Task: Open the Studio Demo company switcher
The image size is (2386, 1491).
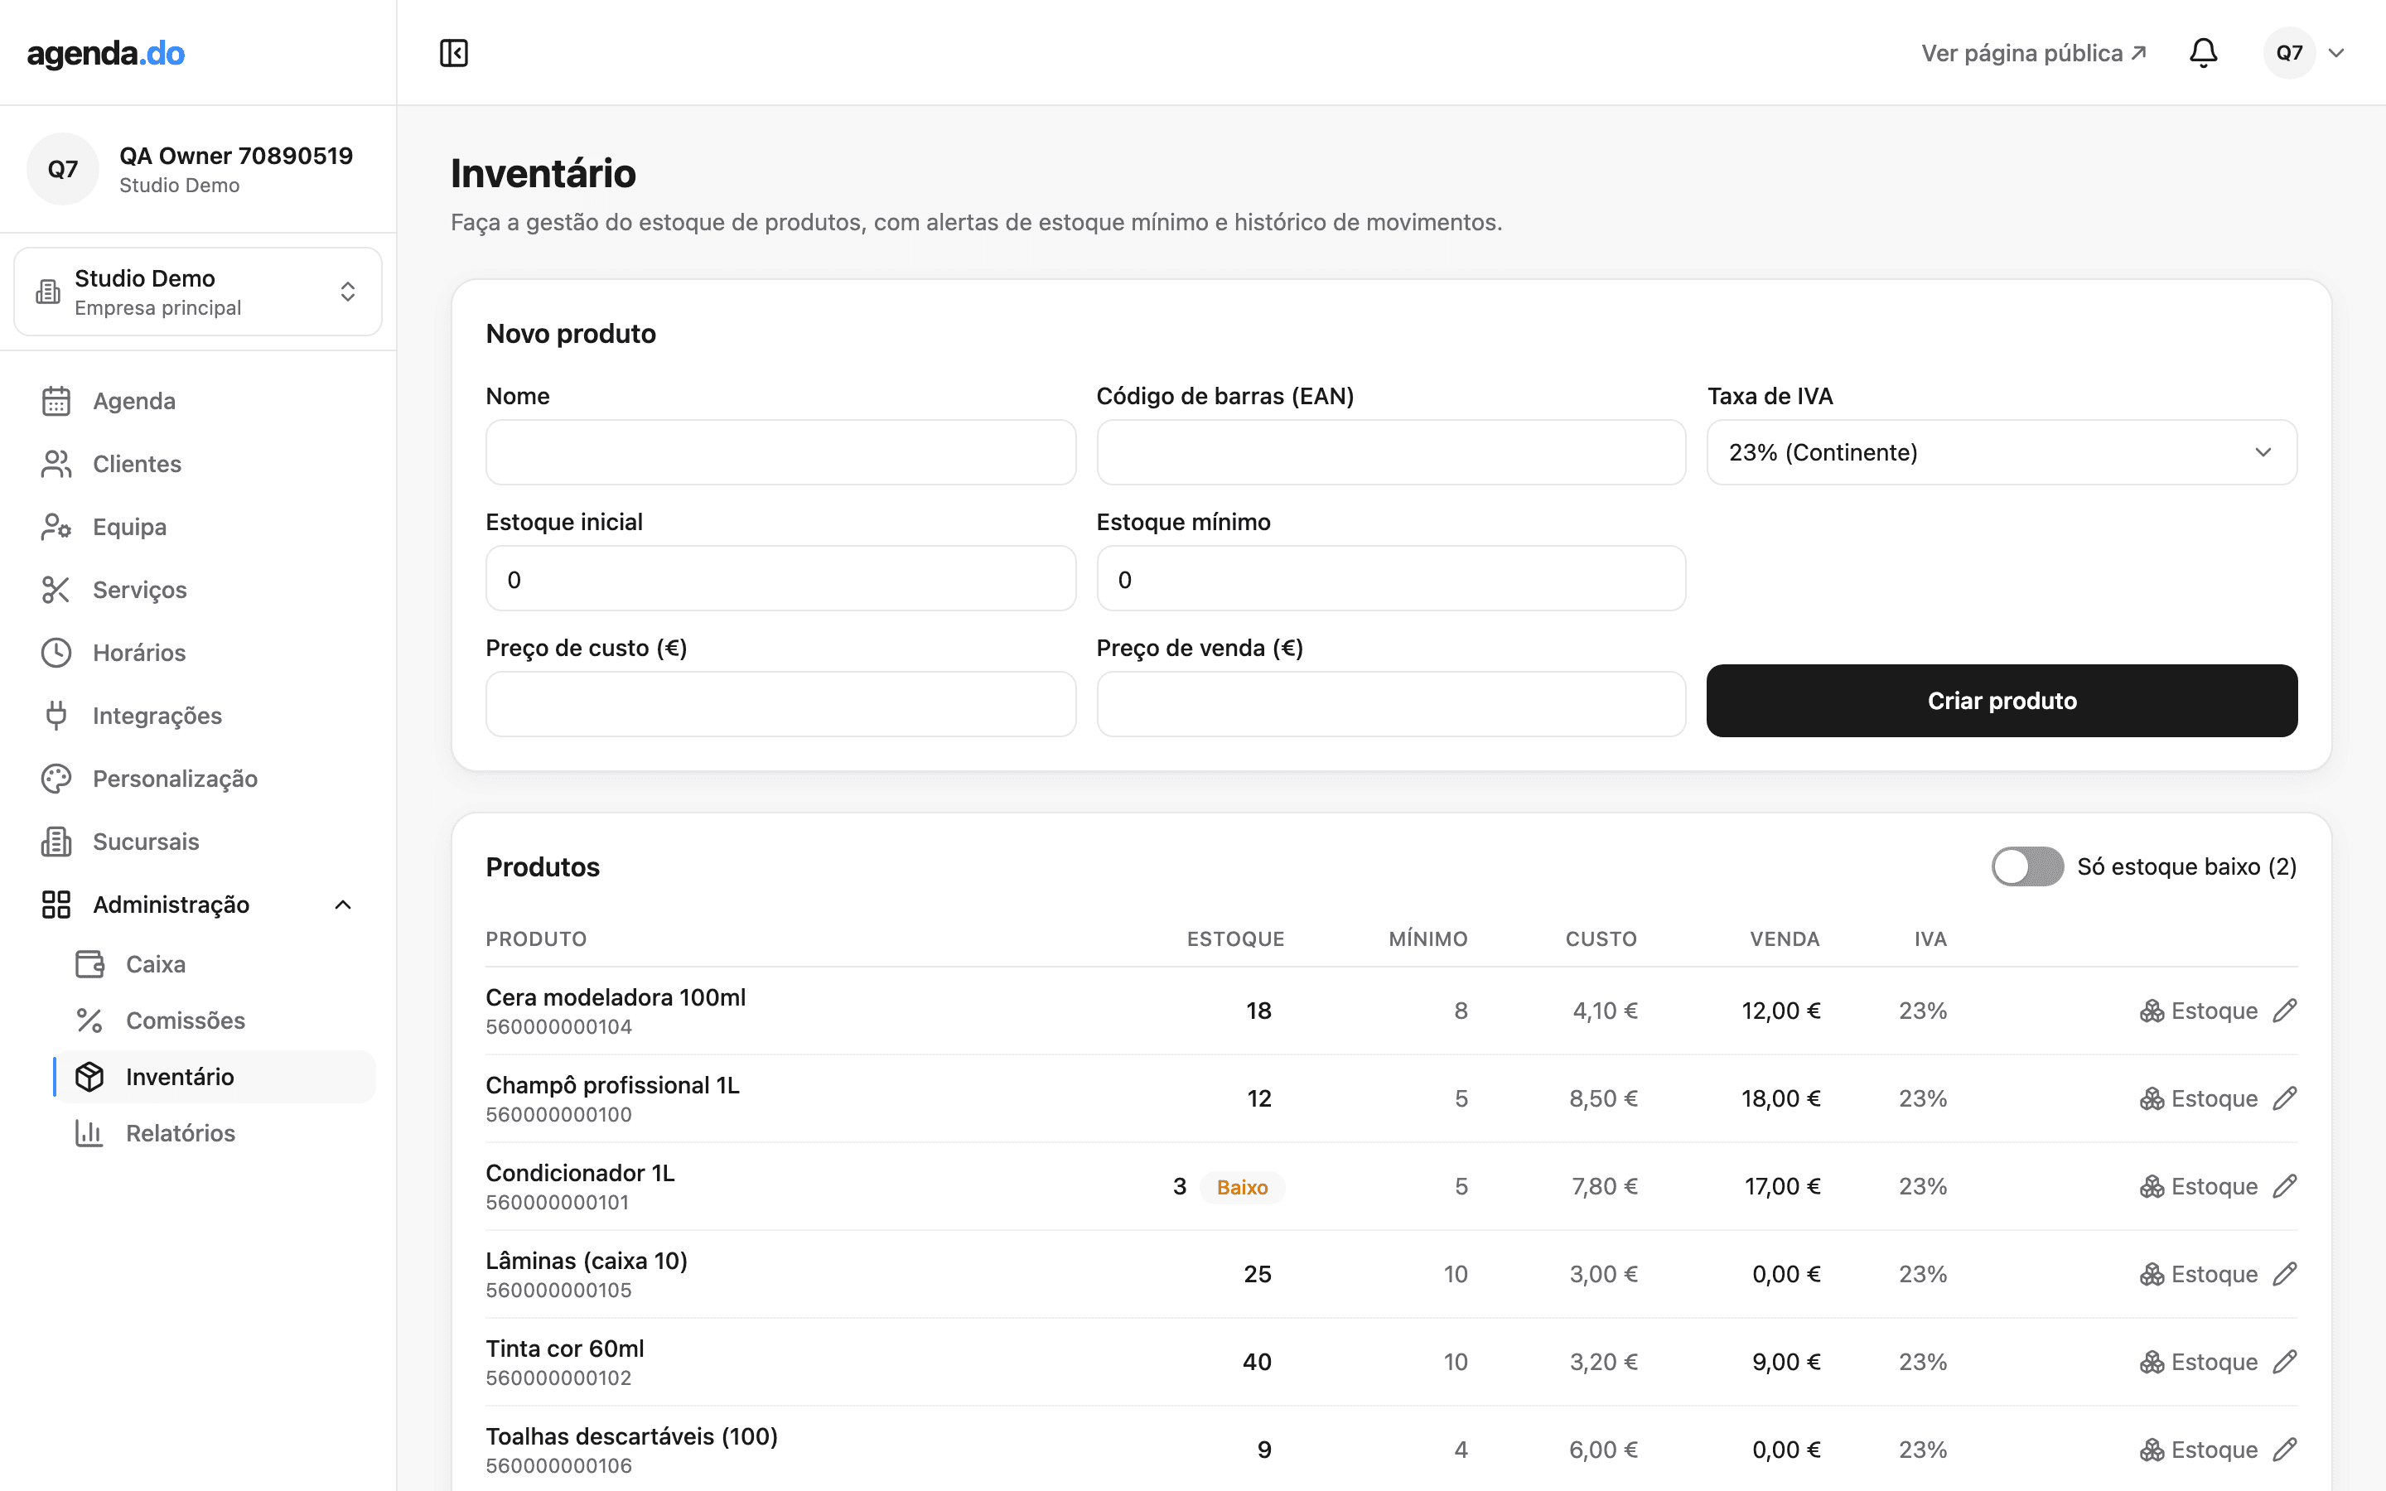Action: 198,292
